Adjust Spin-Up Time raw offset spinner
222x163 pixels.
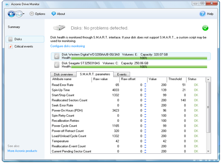(145, 90)
